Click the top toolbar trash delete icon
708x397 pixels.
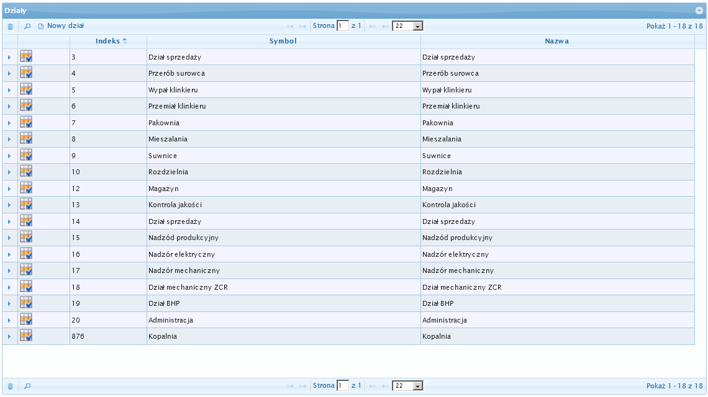point(10,27)
